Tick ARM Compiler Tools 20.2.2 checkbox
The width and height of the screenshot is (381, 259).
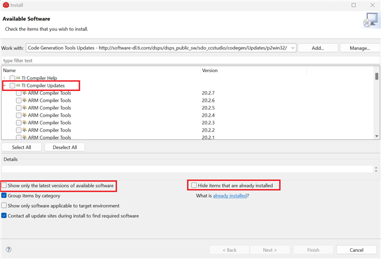pos(18,130)
